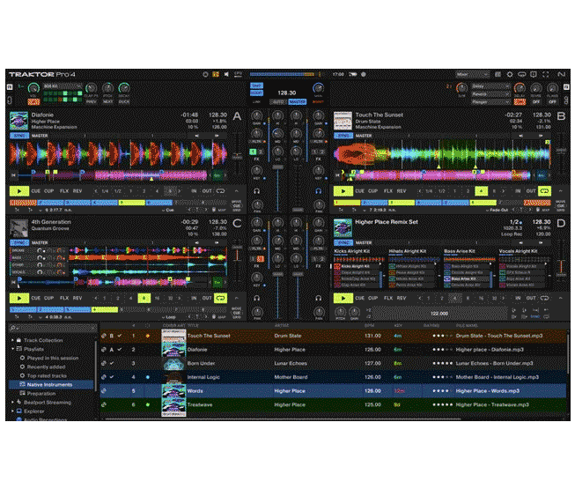
Task: Open Traktor preferences gear icon in header
Action: (510, 75)
